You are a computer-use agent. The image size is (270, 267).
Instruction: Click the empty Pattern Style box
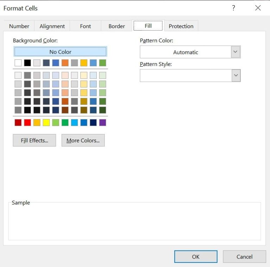click(x=186, y=75)
